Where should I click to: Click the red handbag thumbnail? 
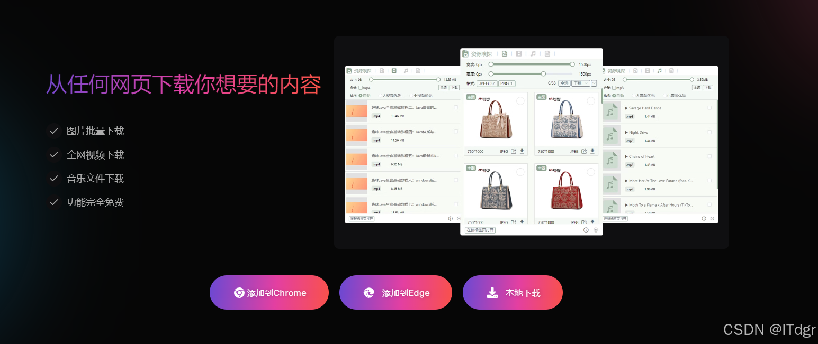566,191
